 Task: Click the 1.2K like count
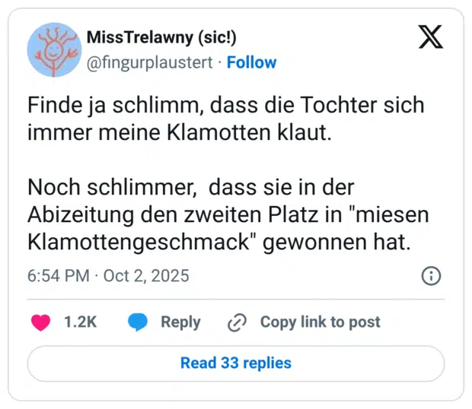tap(80, 322)
